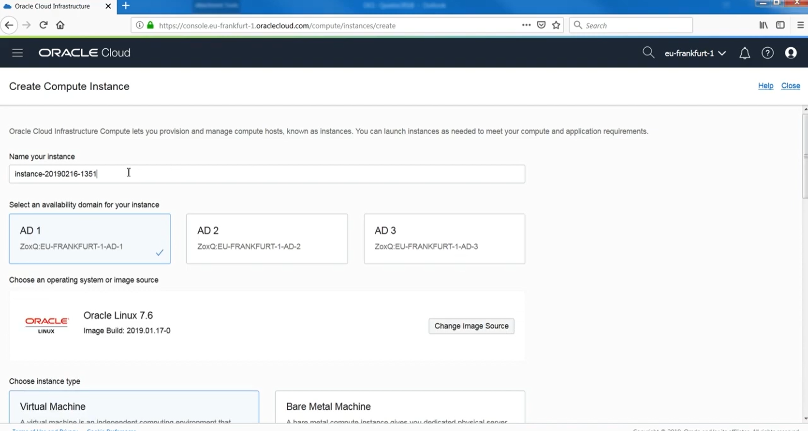The width and height of the screenshot is (808, 431).
Task: Choose Virtual Machine instance type
Action: [x=134, y=407]
